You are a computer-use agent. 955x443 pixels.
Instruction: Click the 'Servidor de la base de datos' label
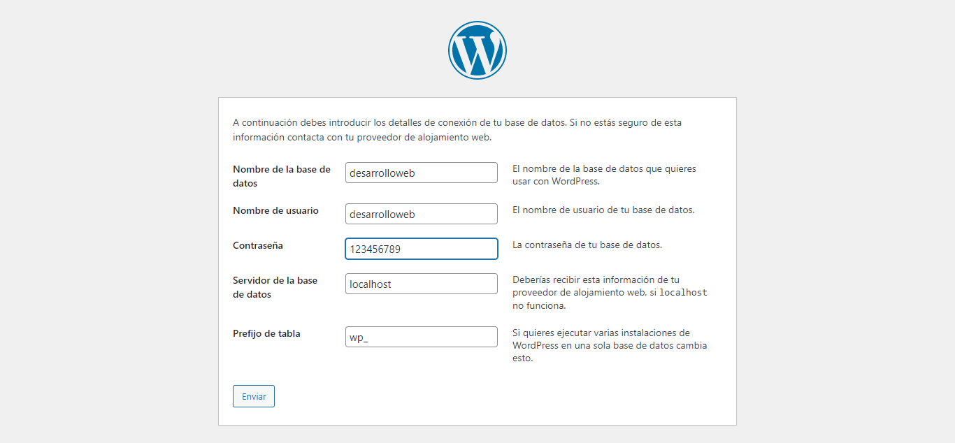275,287
